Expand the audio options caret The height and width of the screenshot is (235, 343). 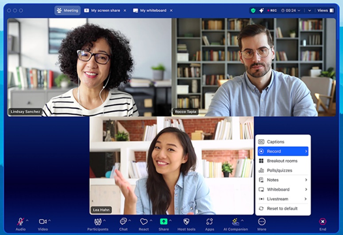tap(27, 221)
